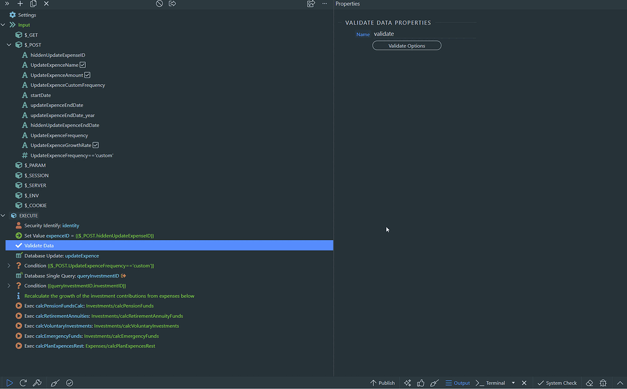Image resolution: width=627 pixels, height=389 pixels.
Task: Select Exec calcPlanExpencesRest step
Action: [85, 346]
